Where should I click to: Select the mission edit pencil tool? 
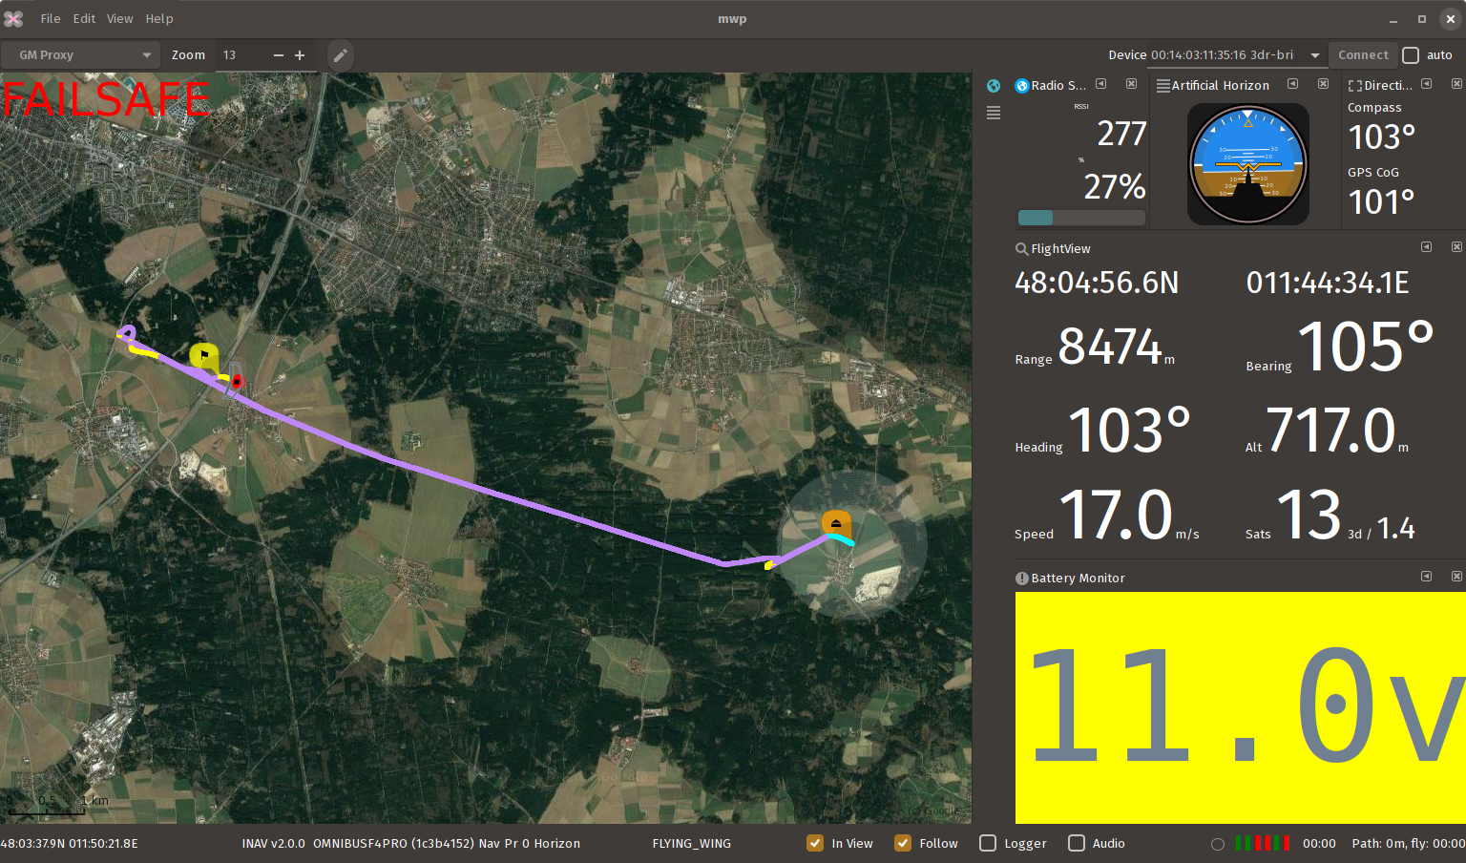coord(340,54)
